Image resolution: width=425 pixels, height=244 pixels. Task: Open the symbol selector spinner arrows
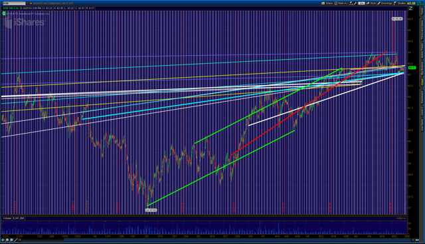pos(27,3)
